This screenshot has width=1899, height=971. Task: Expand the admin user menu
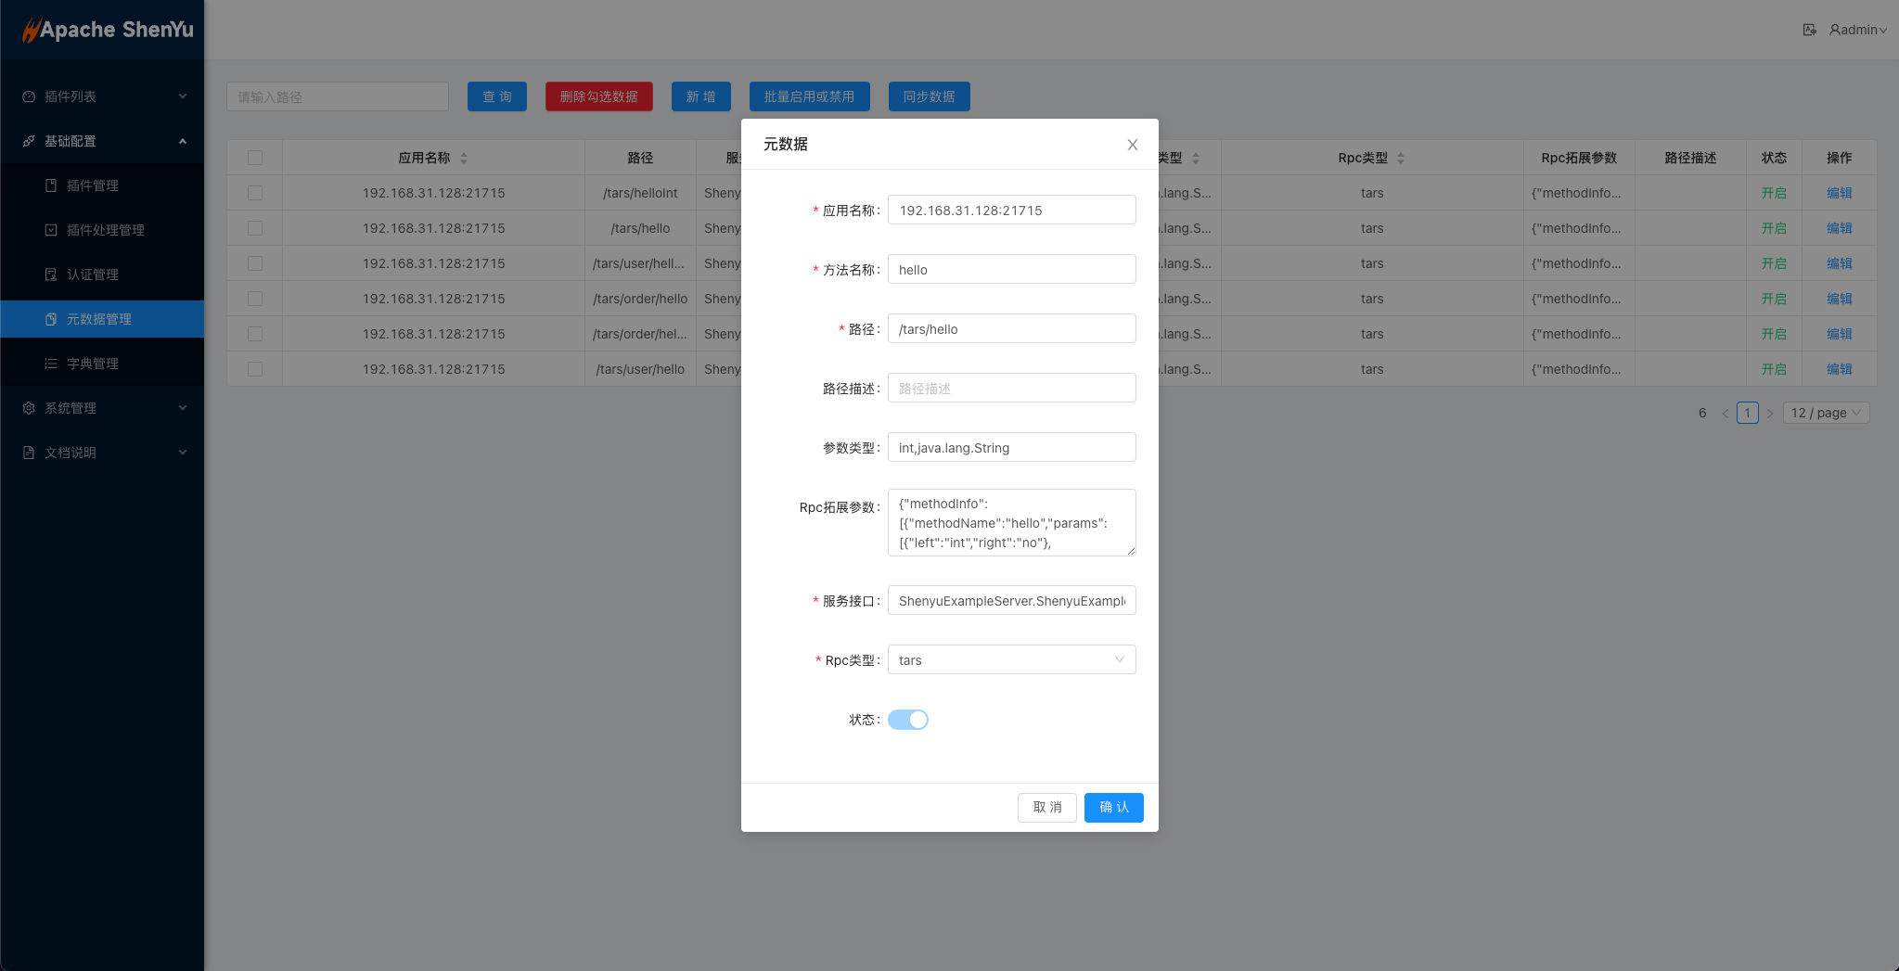(1857, 30)
